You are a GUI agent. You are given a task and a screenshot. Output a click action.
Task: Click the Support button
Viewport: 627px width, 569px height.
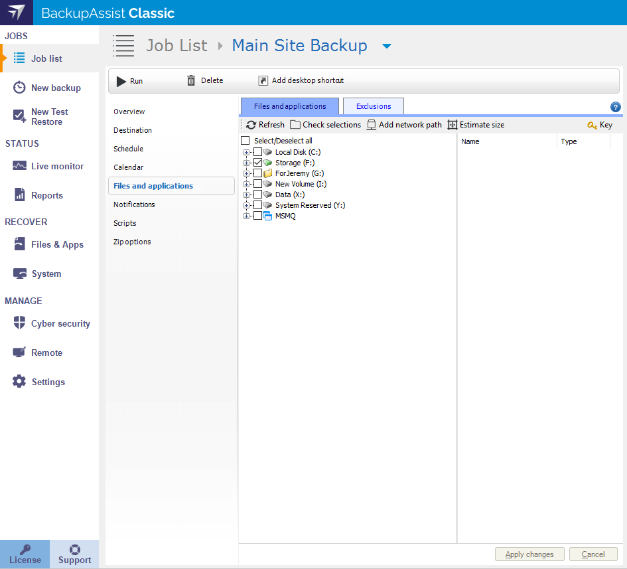click(x=74, y=554)
